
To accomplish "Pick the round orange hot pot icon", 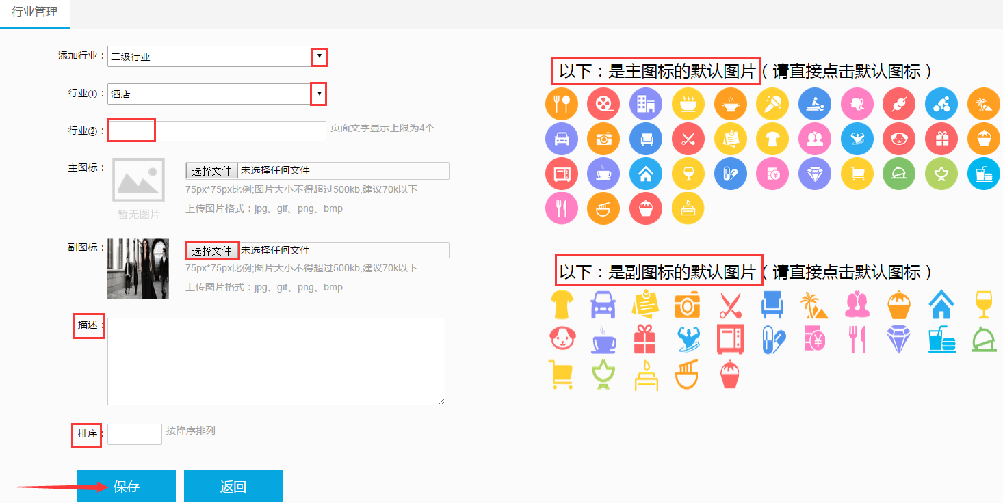I will [x=731, y=104].
